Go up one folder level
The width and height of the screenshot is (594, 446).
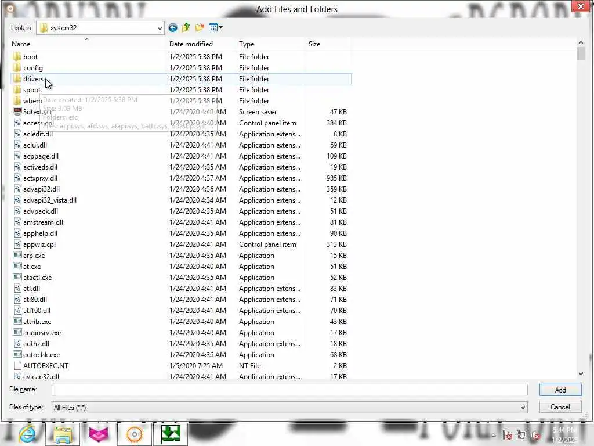pos(186,27)
